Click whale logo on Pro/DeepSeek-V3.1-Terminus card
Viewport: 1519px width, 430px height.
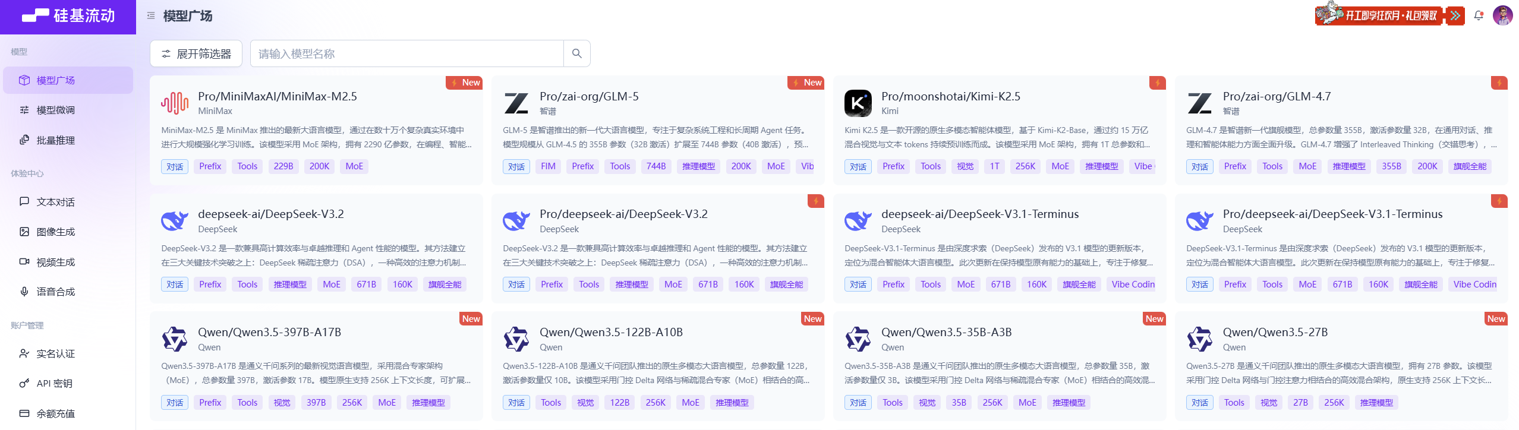click(1200, 221)
